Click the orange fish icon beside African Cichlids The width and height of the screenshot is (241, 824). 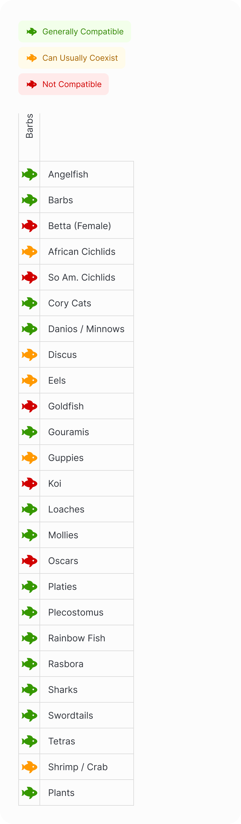(29, 252)
